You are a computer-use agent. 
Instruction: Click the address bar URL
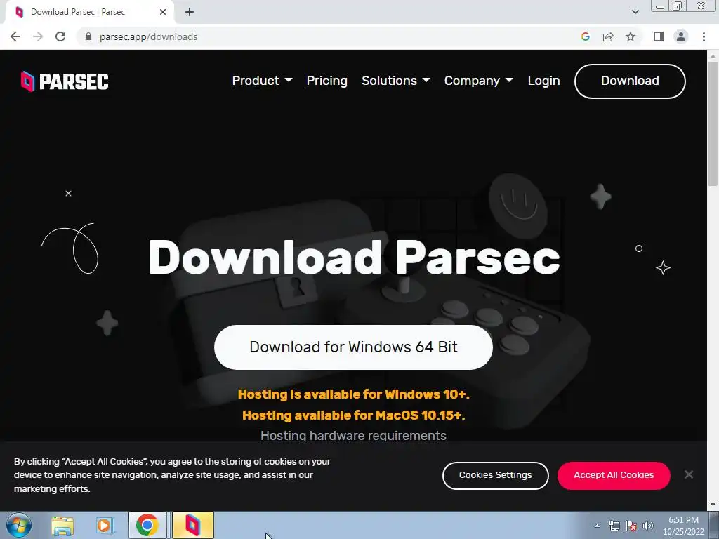(x=149, y=36)
